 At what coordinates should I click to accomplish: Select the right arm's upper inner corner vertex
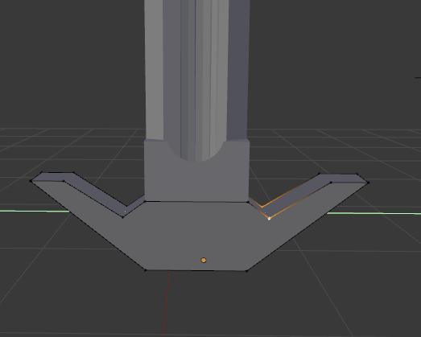pos(331,183)
